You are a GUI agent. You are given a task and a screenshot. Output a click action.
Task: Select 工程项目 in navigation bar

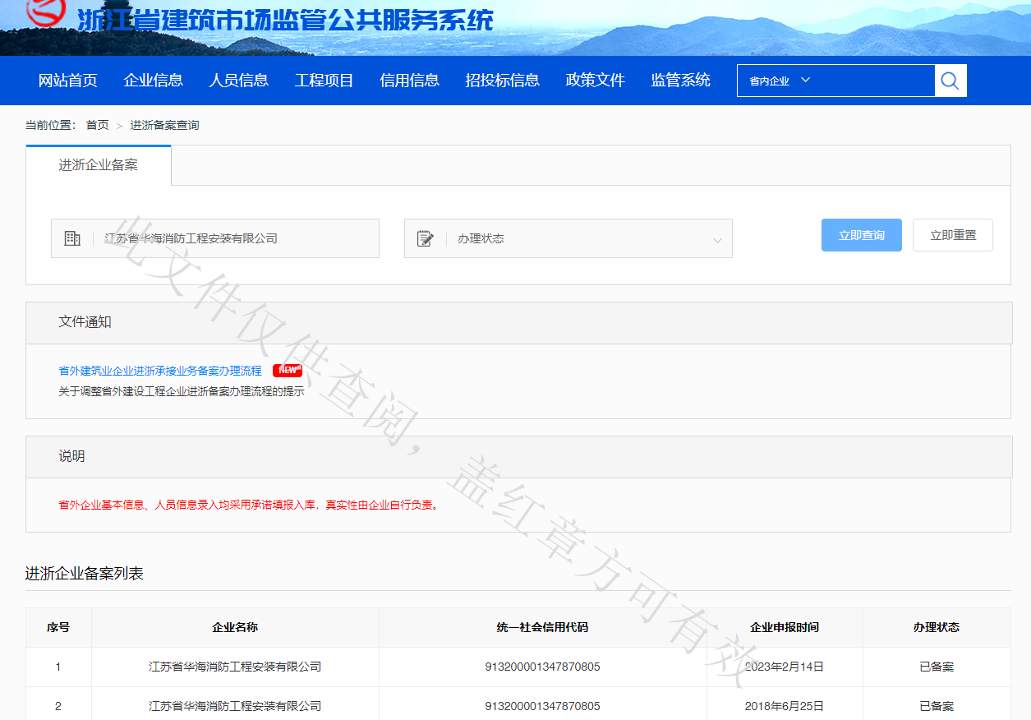(x=323, y=80)
